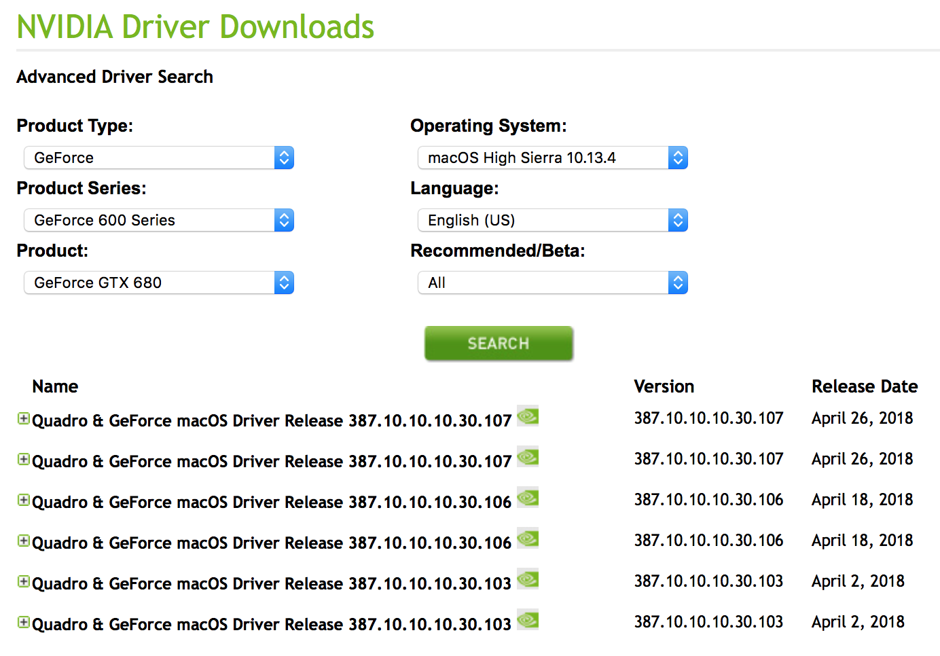Image resolution: width=940 pixels, height=656 pixels.
Task: Expand the second 387.10.10.10.30.107 driver row
Action: pos(24,460)
